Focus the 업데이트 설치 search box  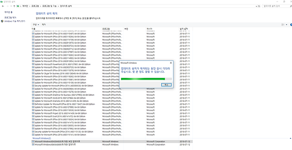click(276, 6)
